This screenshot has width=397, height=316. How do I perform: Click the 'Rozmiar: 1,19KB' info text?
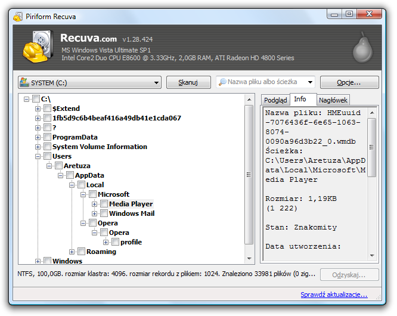click(x=301, y=199)
